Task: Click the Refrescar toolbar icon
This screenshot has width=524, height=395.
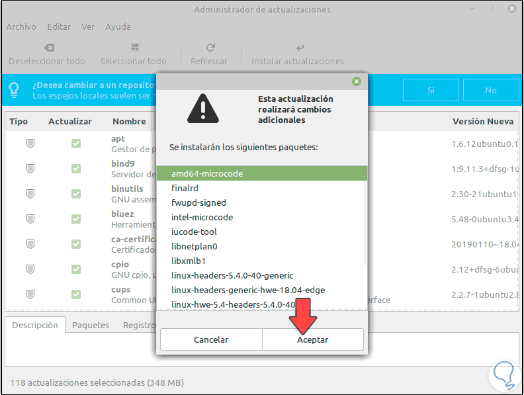Action: 210,48
